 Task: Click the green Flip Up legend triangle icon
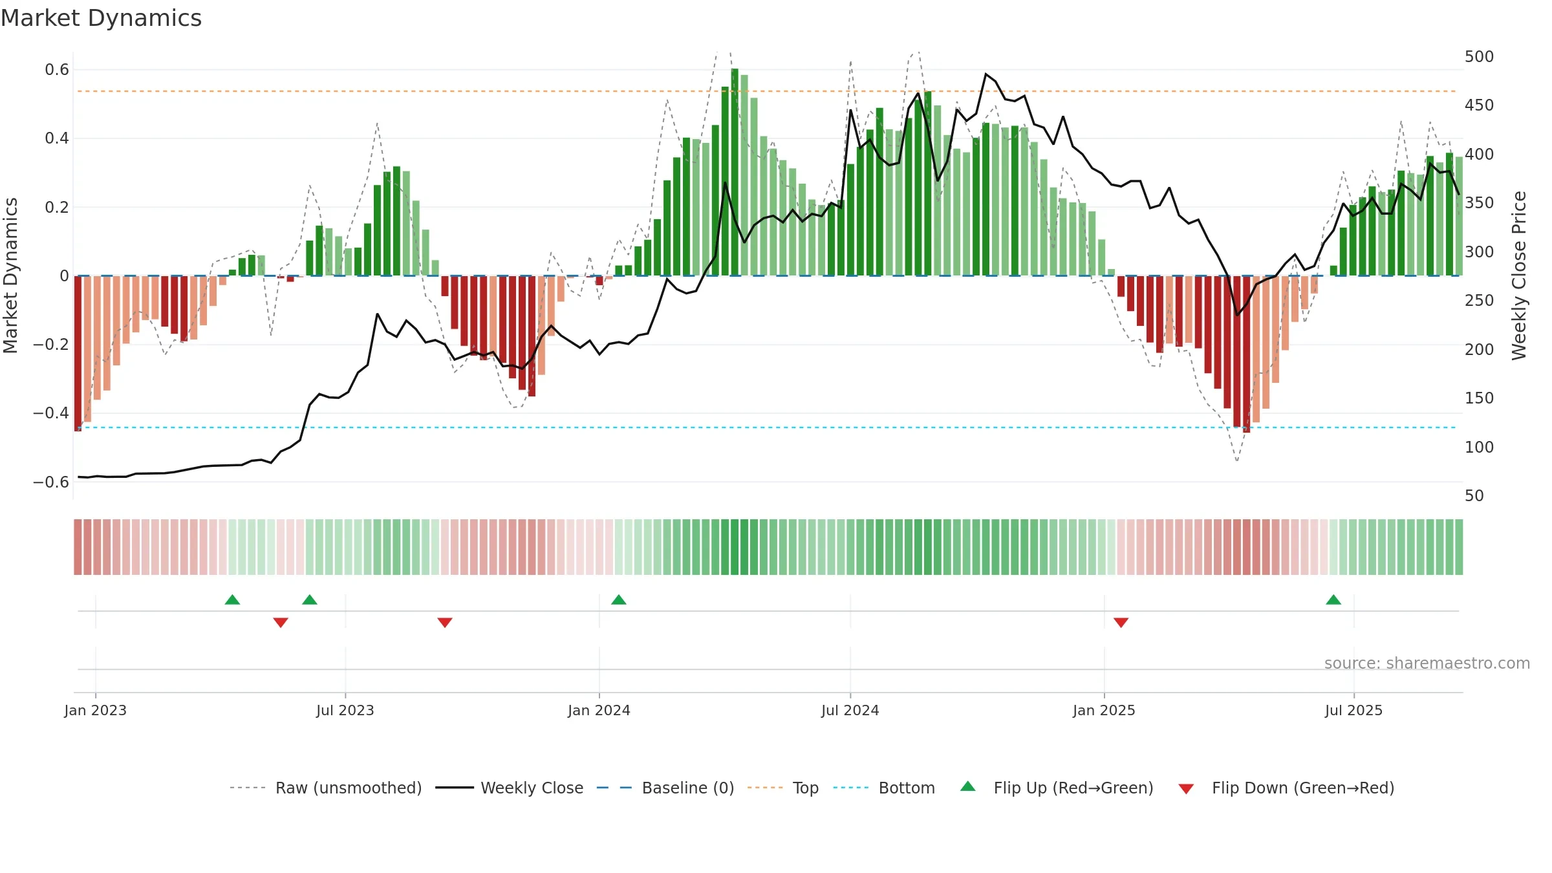[x=968, y=786]
